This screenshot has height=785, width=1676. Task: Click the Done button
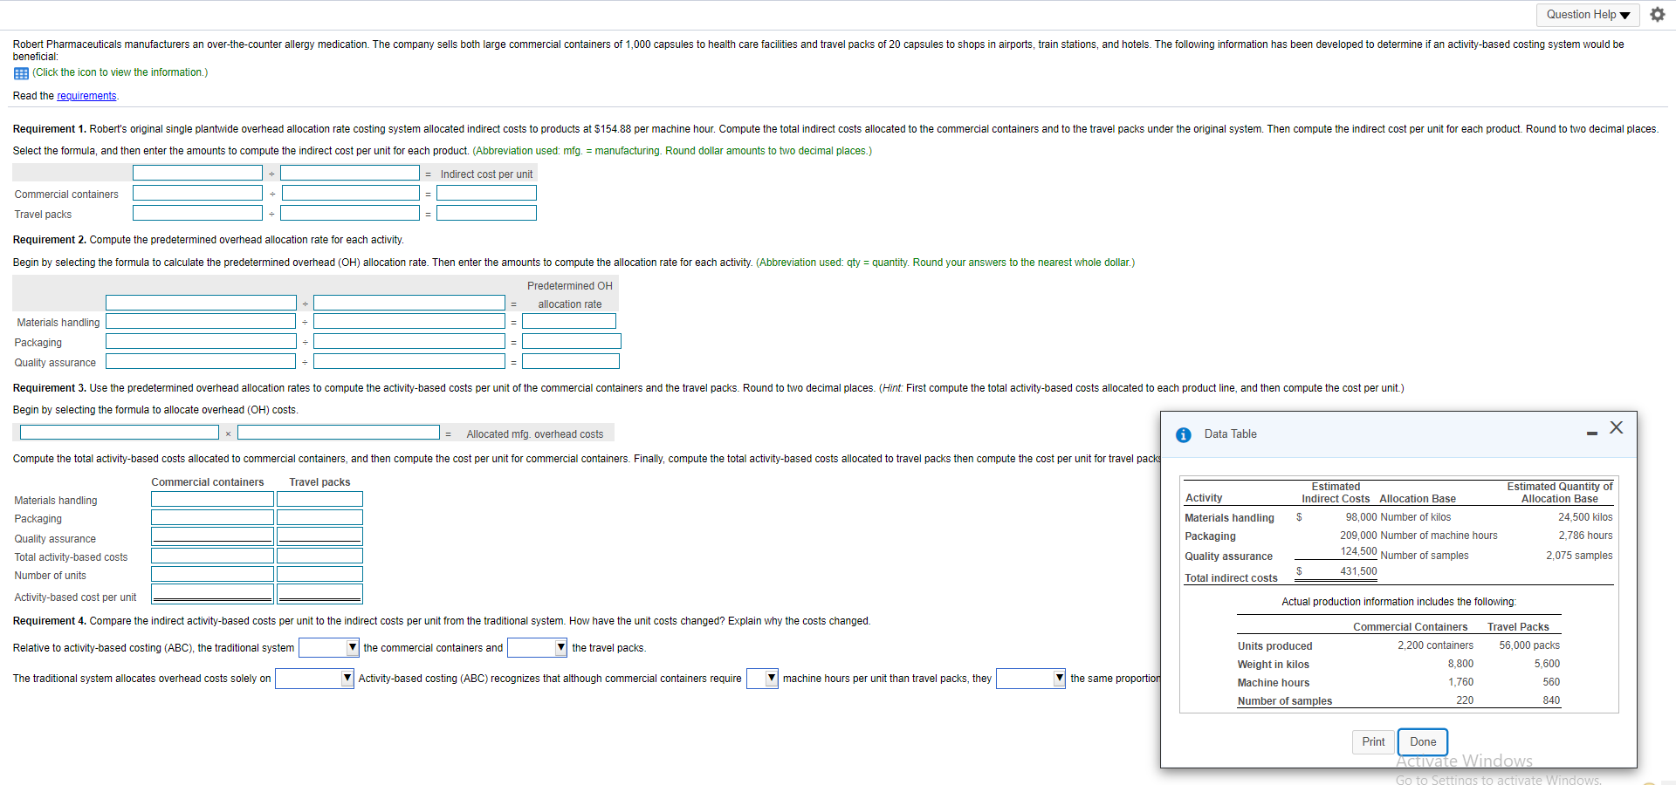[x=1422, y=742]
